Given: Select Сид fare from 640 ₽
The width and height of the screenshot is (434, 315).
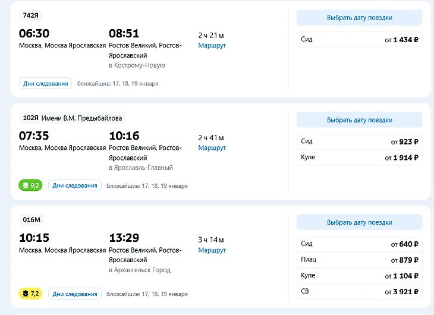Looking at the screenshot, I should click(x=359, y=244).
